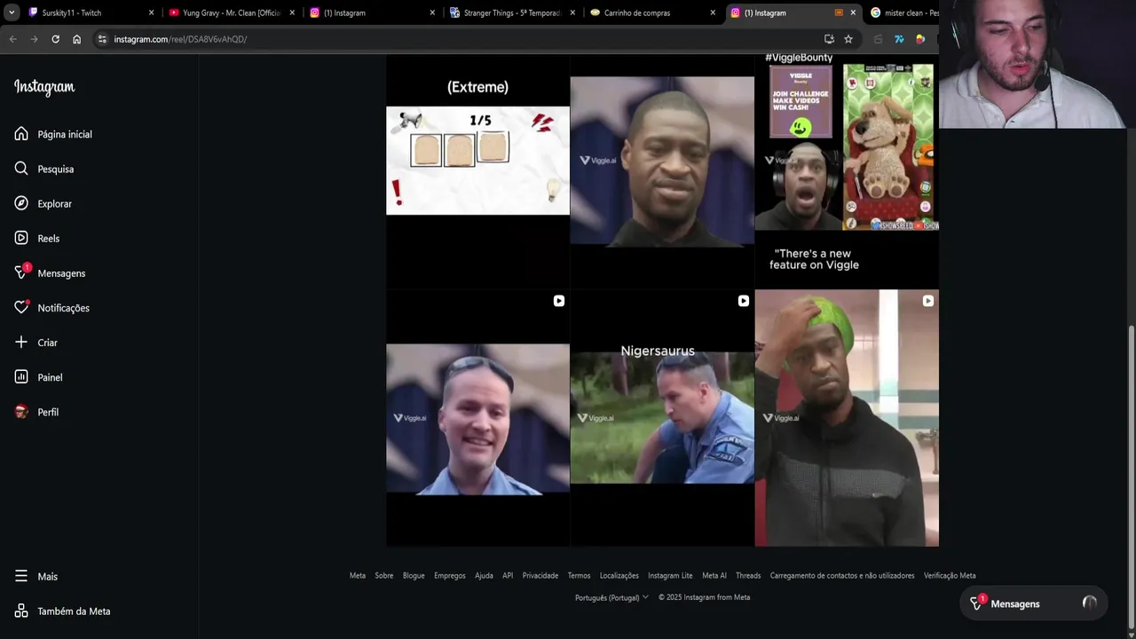Open the smiling police officer reel thumbnail
Viewport: 1136px width, 639px height.
pos(477,418)
